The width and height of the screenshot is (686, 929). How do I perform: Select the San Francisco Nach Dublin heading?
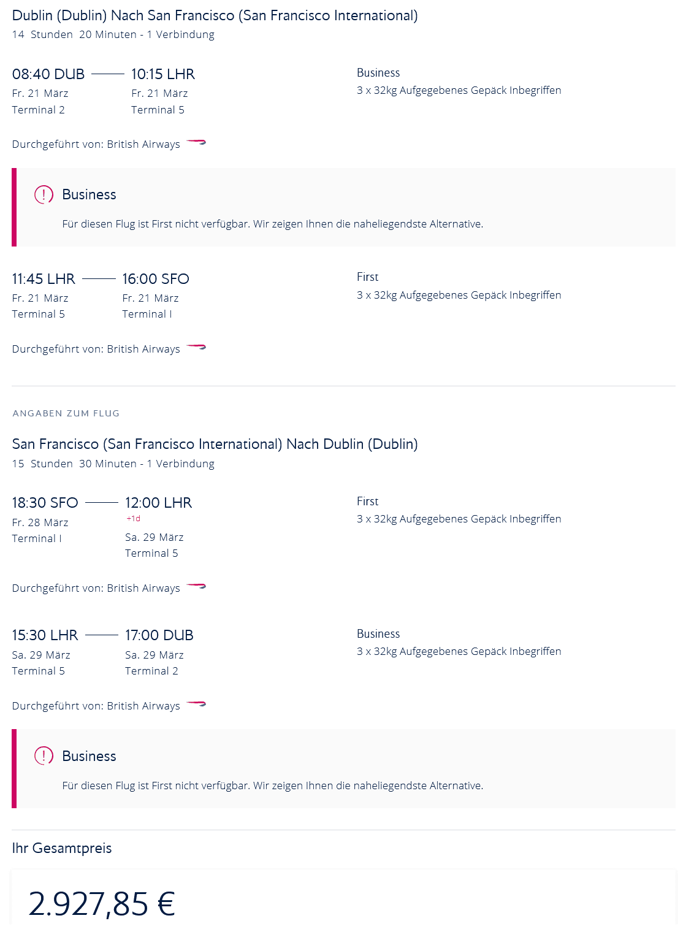(215, 444)
